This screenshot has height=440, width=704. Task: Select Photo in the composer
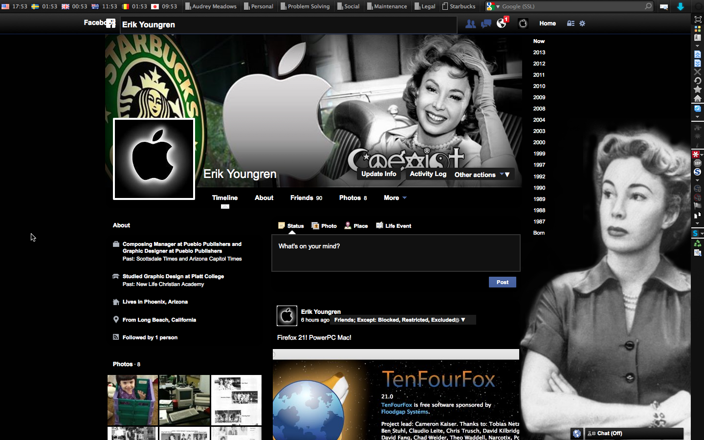pyautogui.click(x=324, y=226)
